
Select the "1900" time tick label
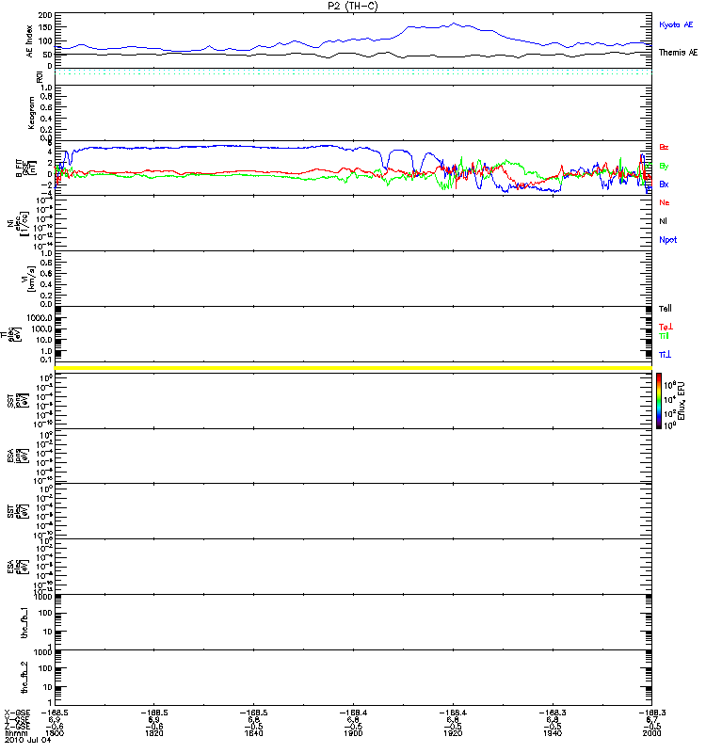pos(354,733)
